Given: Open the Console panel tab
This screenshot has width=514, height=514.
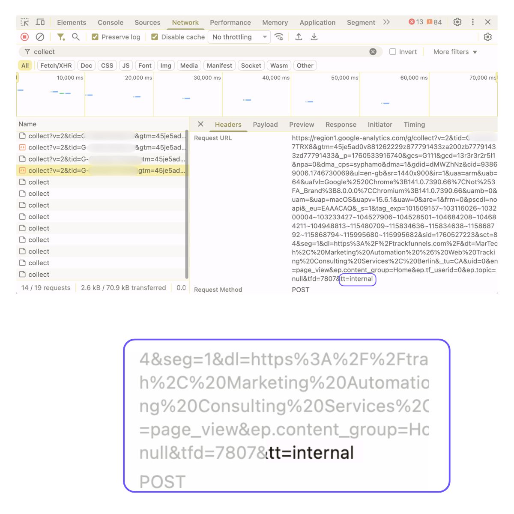Looking at the screenshot, I should [111, 23].
